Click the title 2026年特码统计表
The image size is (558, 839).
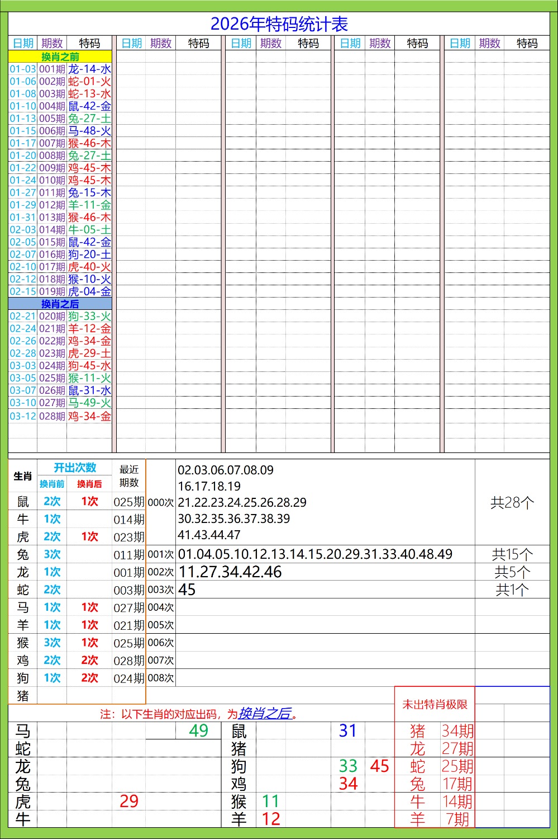279,24
